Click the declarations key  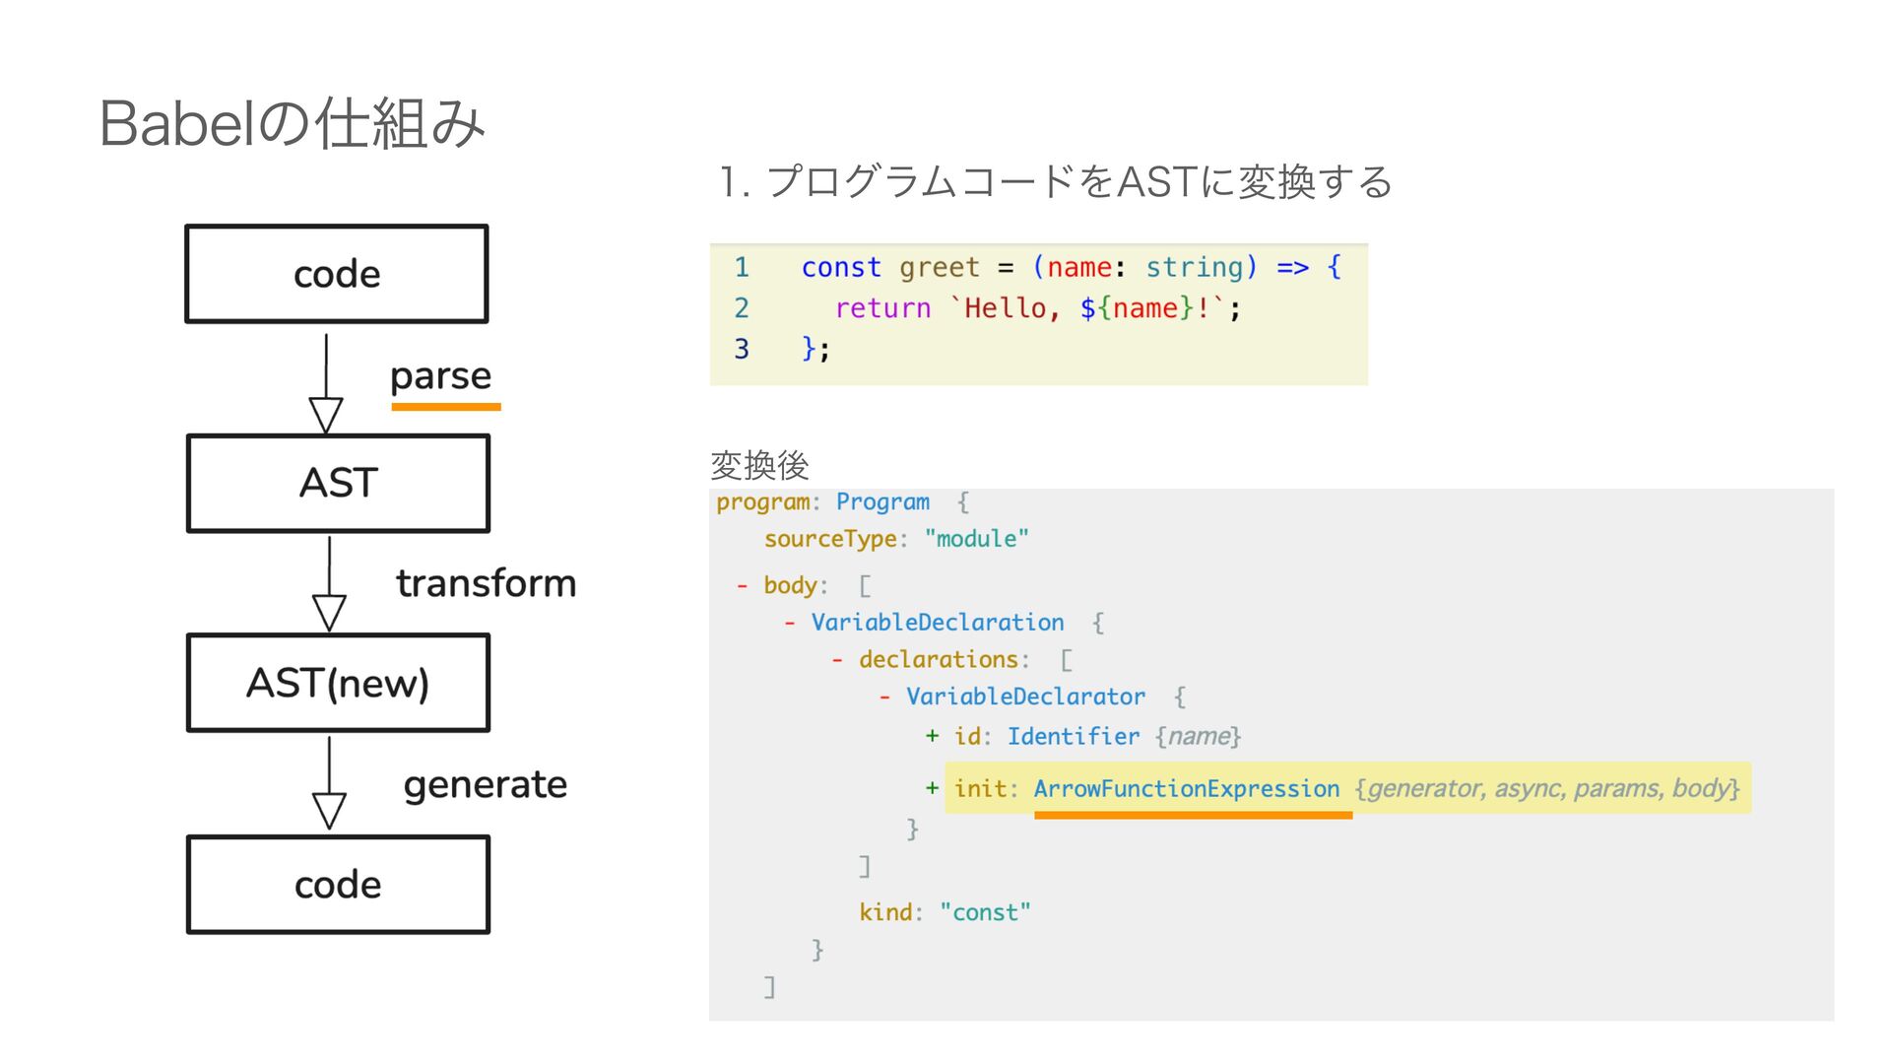click(x=939, y=660)
